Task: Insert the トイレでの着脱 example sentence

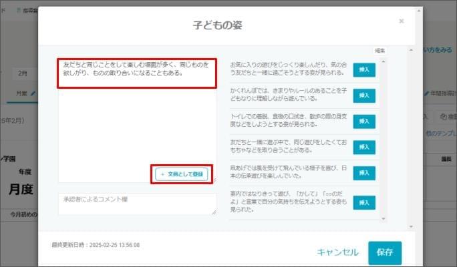Action: pos(364,121)
